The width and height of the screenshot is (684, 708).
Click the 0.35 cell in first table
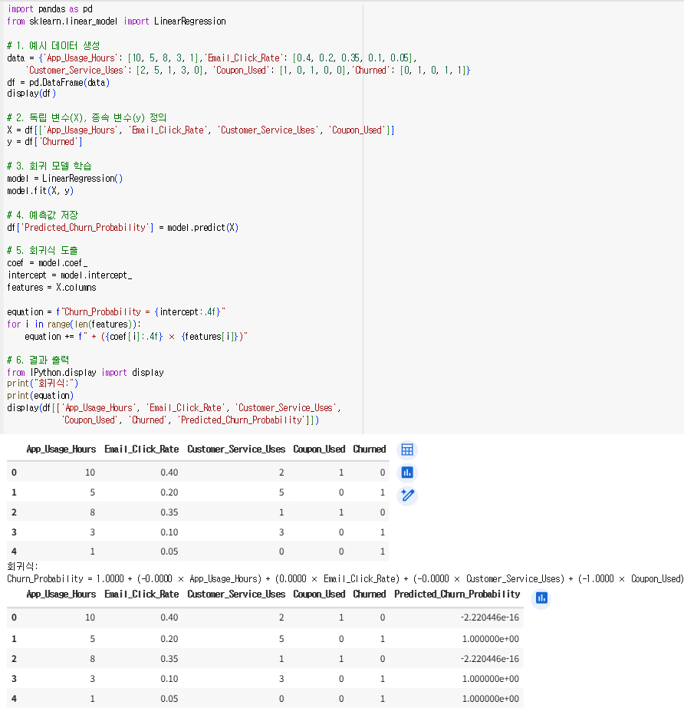tap(169, 512)
